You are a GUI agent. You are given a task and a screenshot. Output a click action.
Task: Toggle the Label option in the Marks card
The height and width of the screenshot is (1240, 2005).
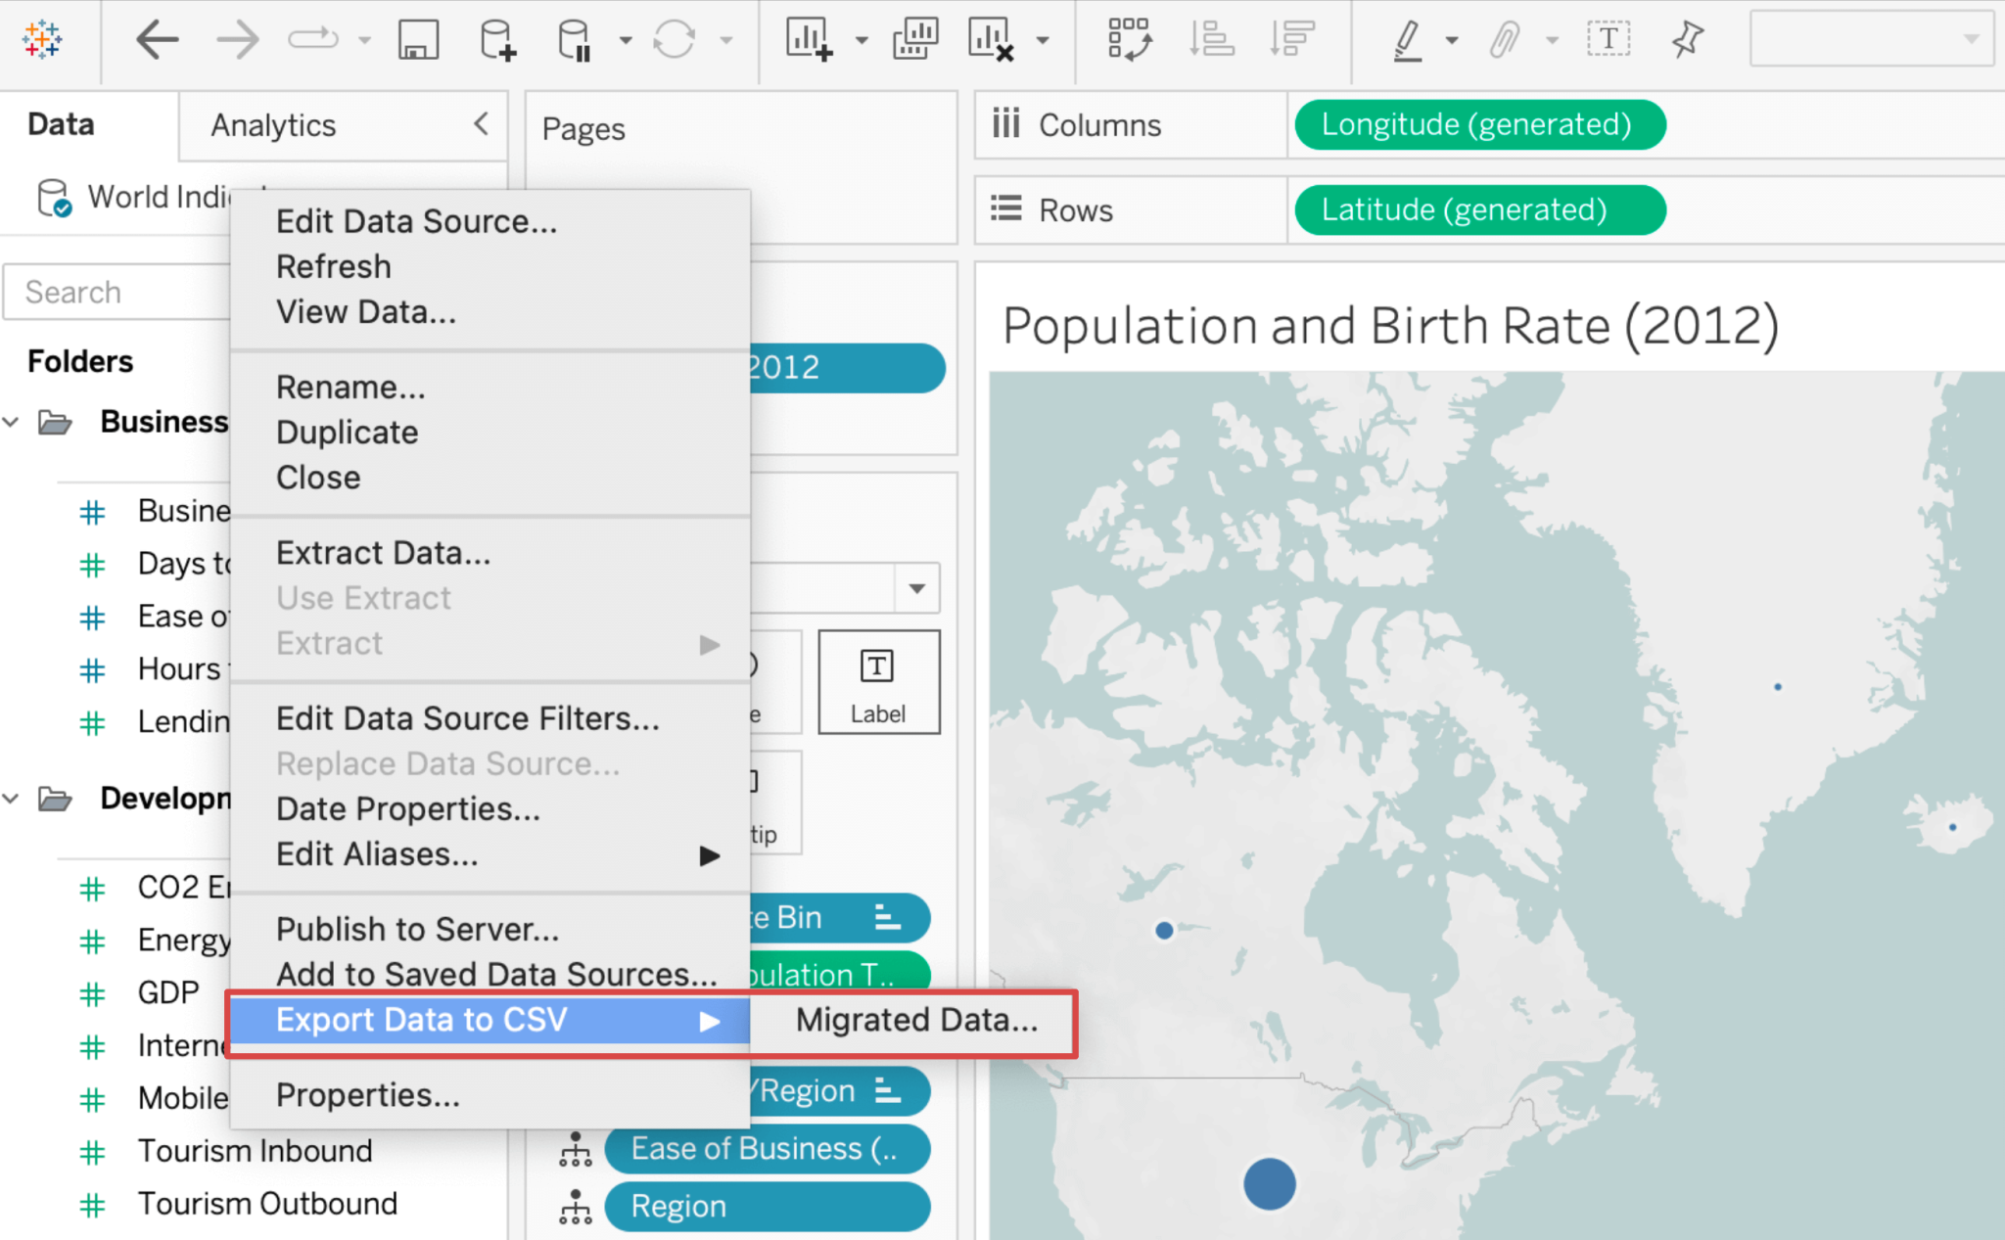click(x=877, y=682)
